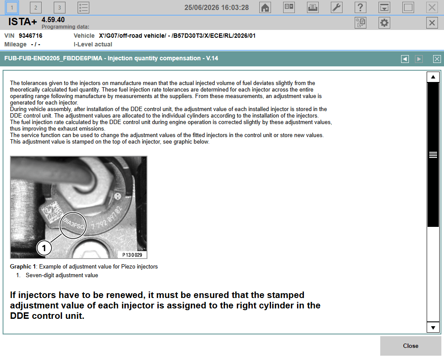444x357 pixels.
Task: Switch to session tab 2
Action: [36, 8]
